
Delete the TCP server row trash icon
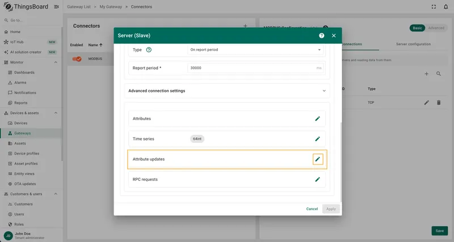(439, 103)
